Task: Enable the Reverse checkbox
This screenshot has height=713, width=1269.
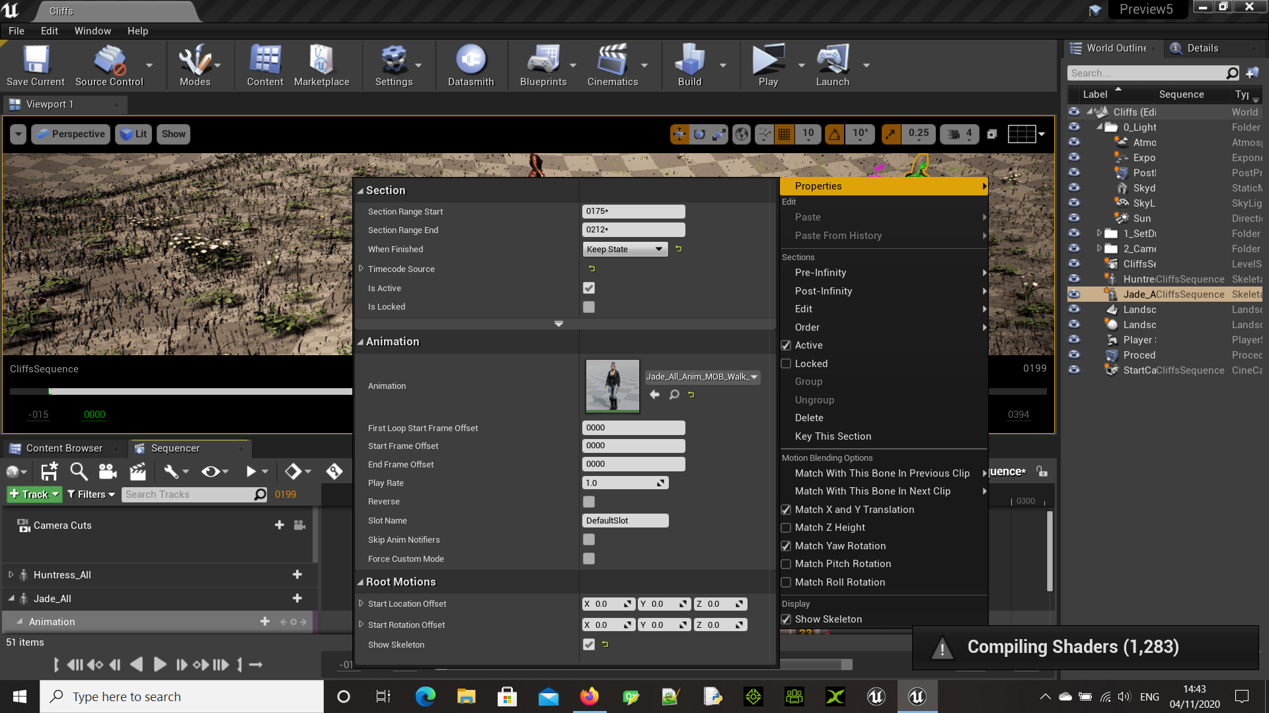Action: [x=589, y=502]
